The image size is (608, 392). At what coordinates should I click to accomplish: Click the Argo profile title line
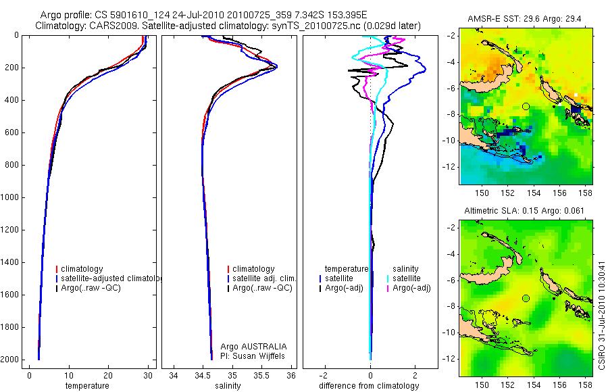click(203, 15)
